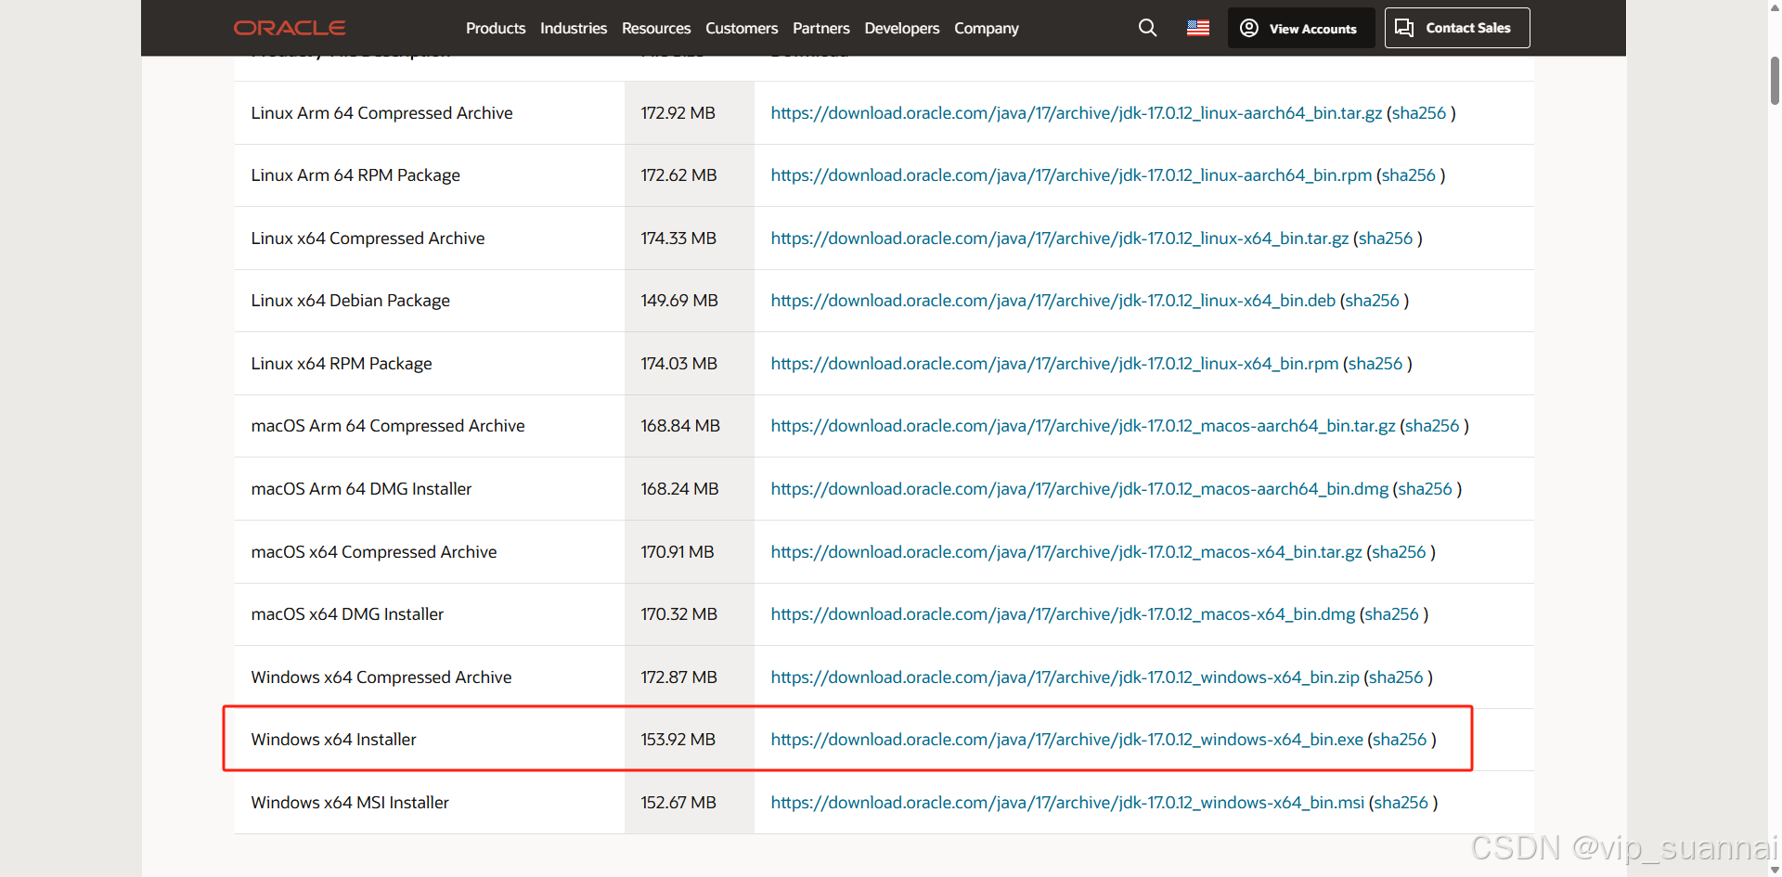Click the US flag country selector

(1198, 28)
